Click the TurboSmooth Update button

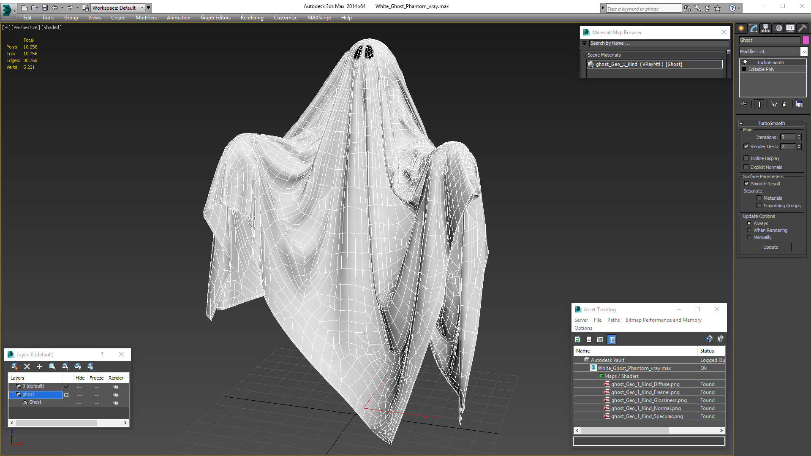(x=770, y=247)
